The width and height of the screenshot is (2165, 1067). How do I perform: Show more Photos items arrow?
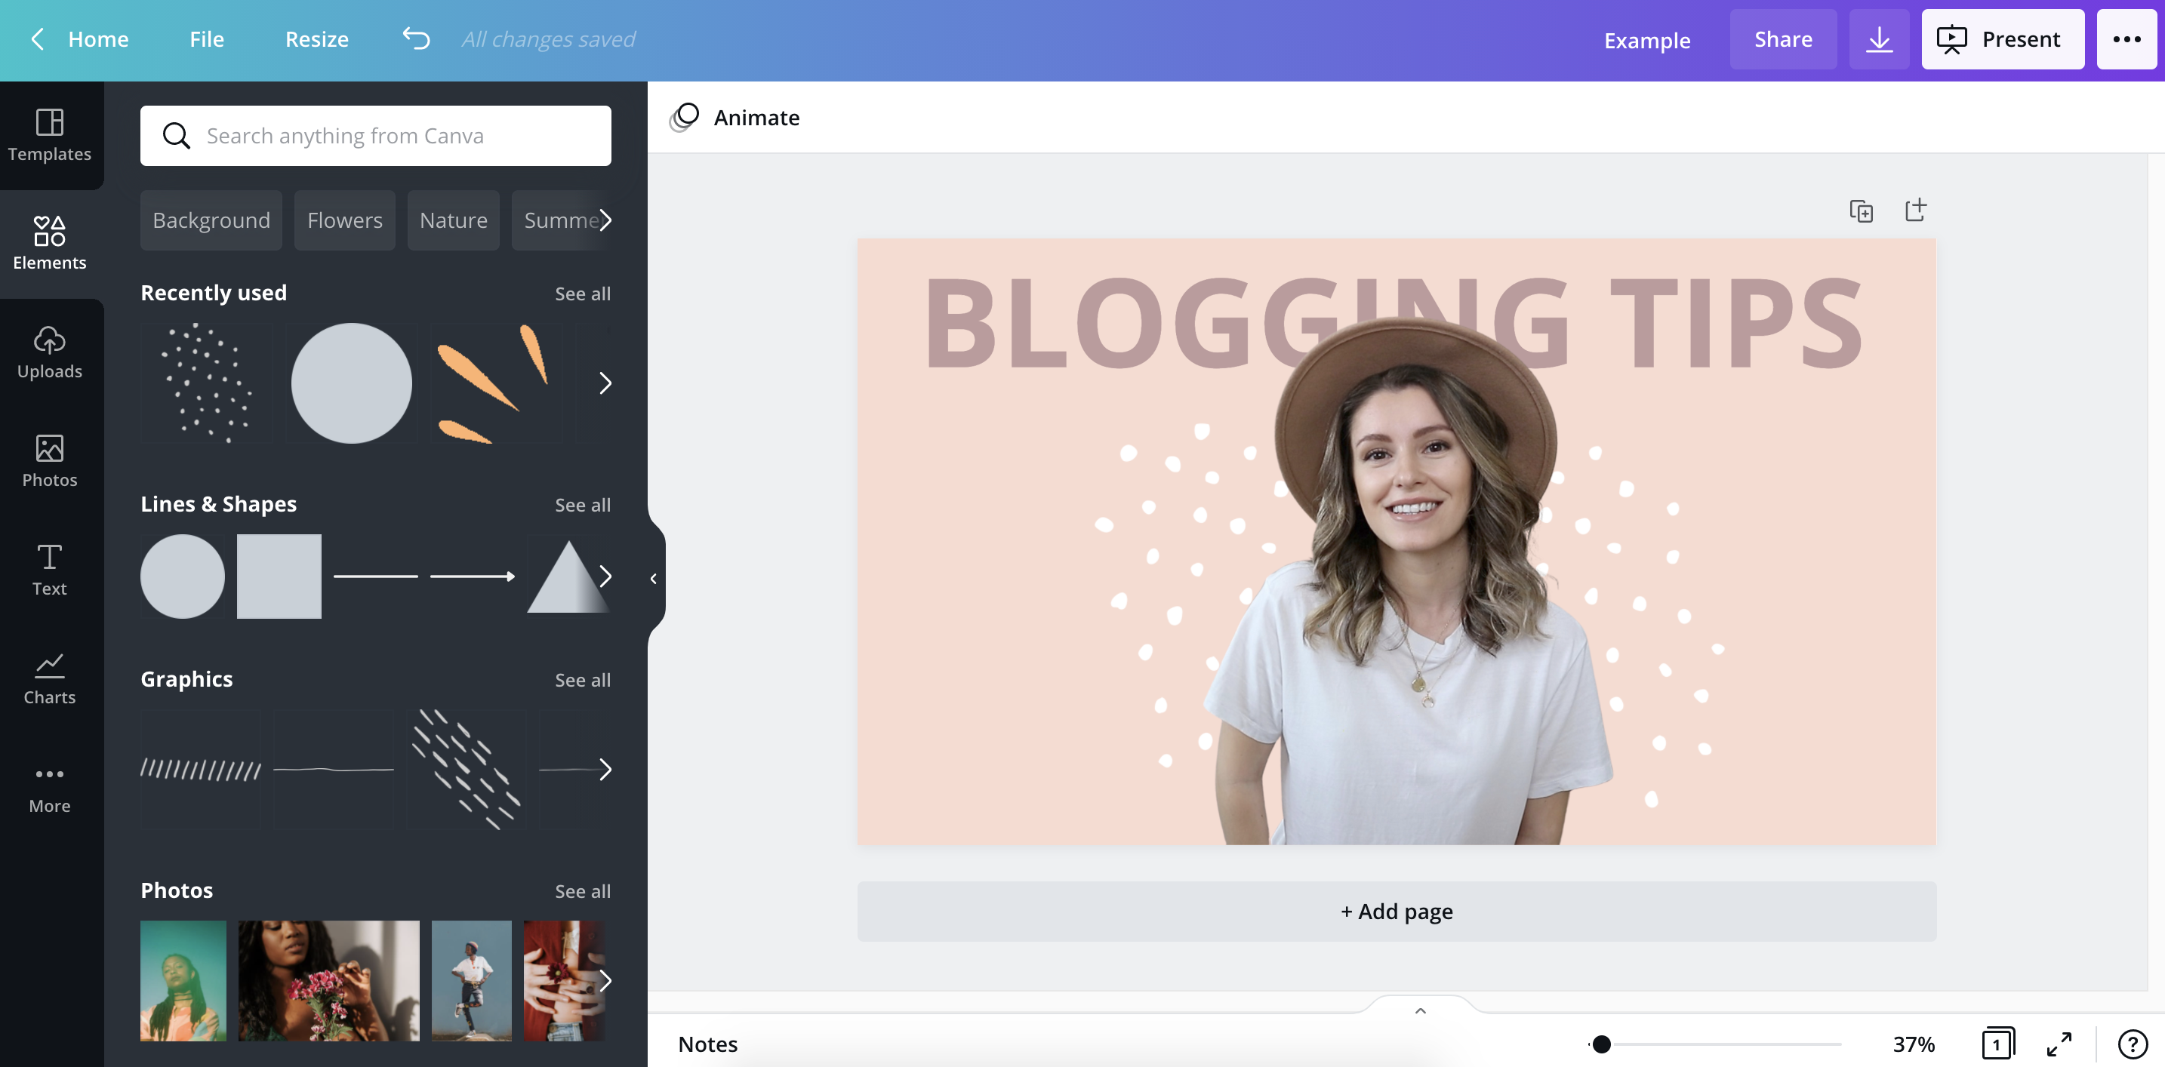[605, 980]
